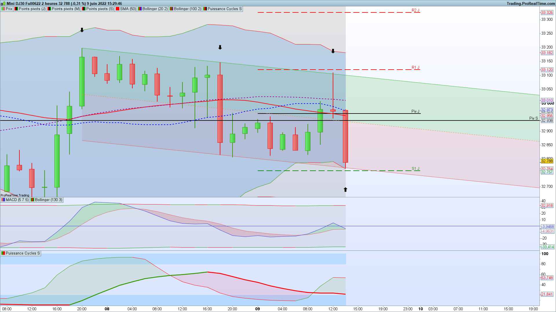Viewport: 556px width, 312px height.
Task: Click top Puissance Cycles S indicator icon
Action: [205, 9]
